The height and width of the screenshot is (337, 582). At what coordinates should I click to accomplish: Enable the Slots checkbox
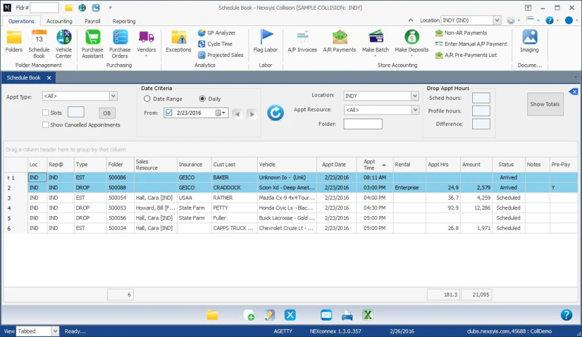click(46, 113)
